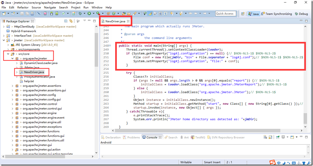This screenshot has width=313, height=166.
Task: Click the Search flashlight toolbar icon
Action: point(135,14)
